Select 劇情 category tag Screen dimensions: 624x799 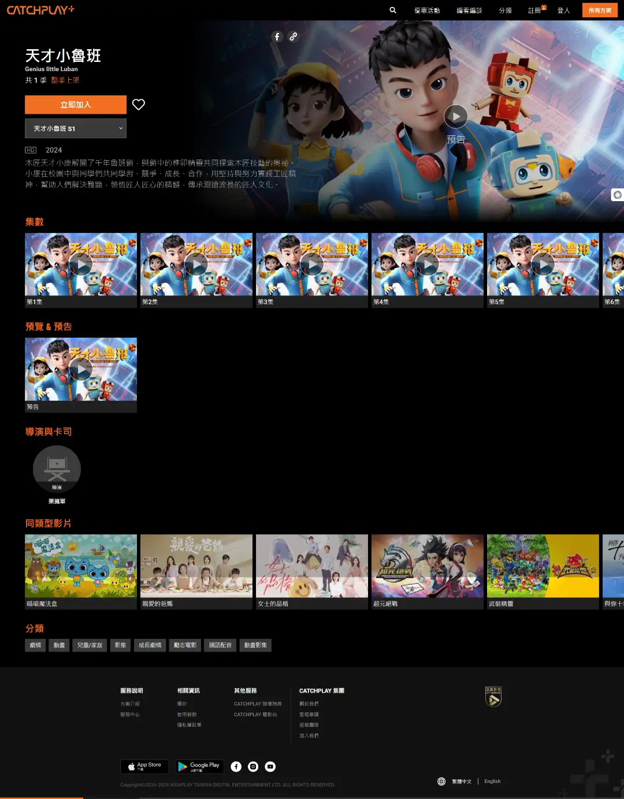(x=35, y=645)
